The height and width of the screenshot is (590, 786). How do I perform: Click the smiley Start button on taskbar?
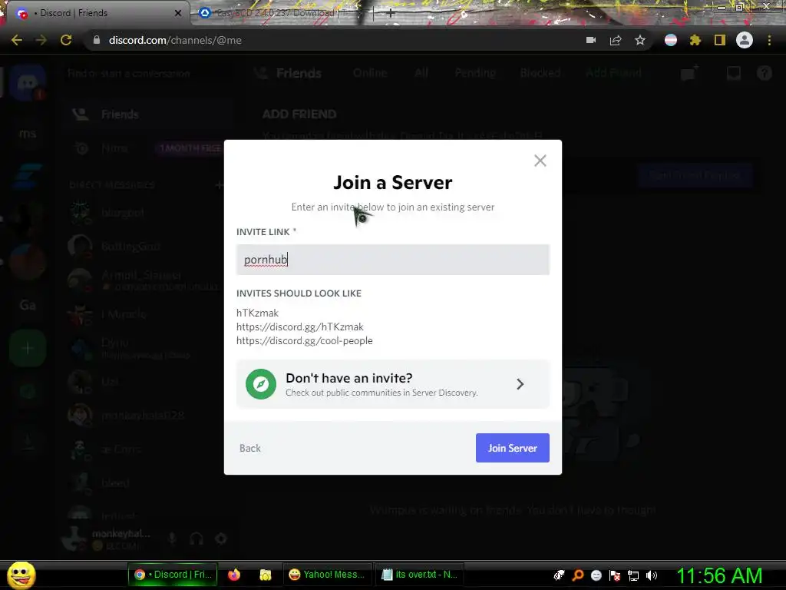[21, 575]
